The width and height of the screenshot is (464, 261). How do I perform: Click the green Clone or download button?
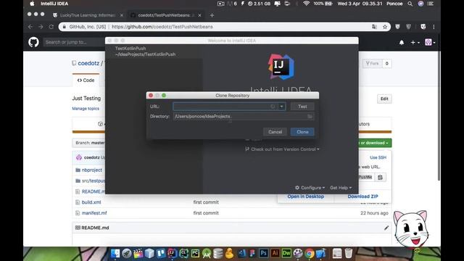[x=375, y=143]
